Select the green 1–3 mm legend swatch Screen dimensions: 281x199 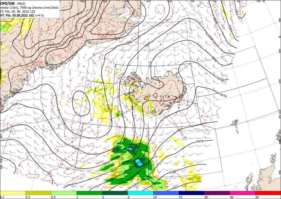pos(89,193)
